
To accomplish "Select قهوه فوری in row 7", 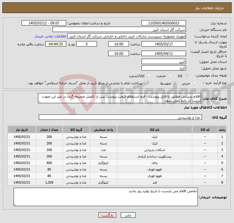I will 155,176.
